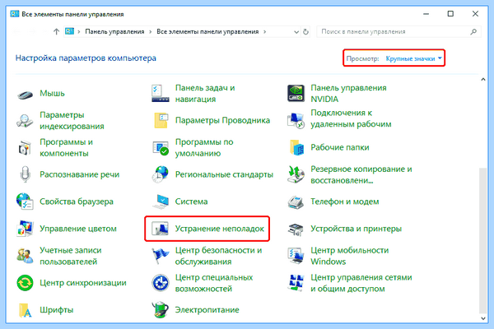The image size is (494, 329).
Task: Open the Устранение неполадок icon
Action: tap(160, 229)
